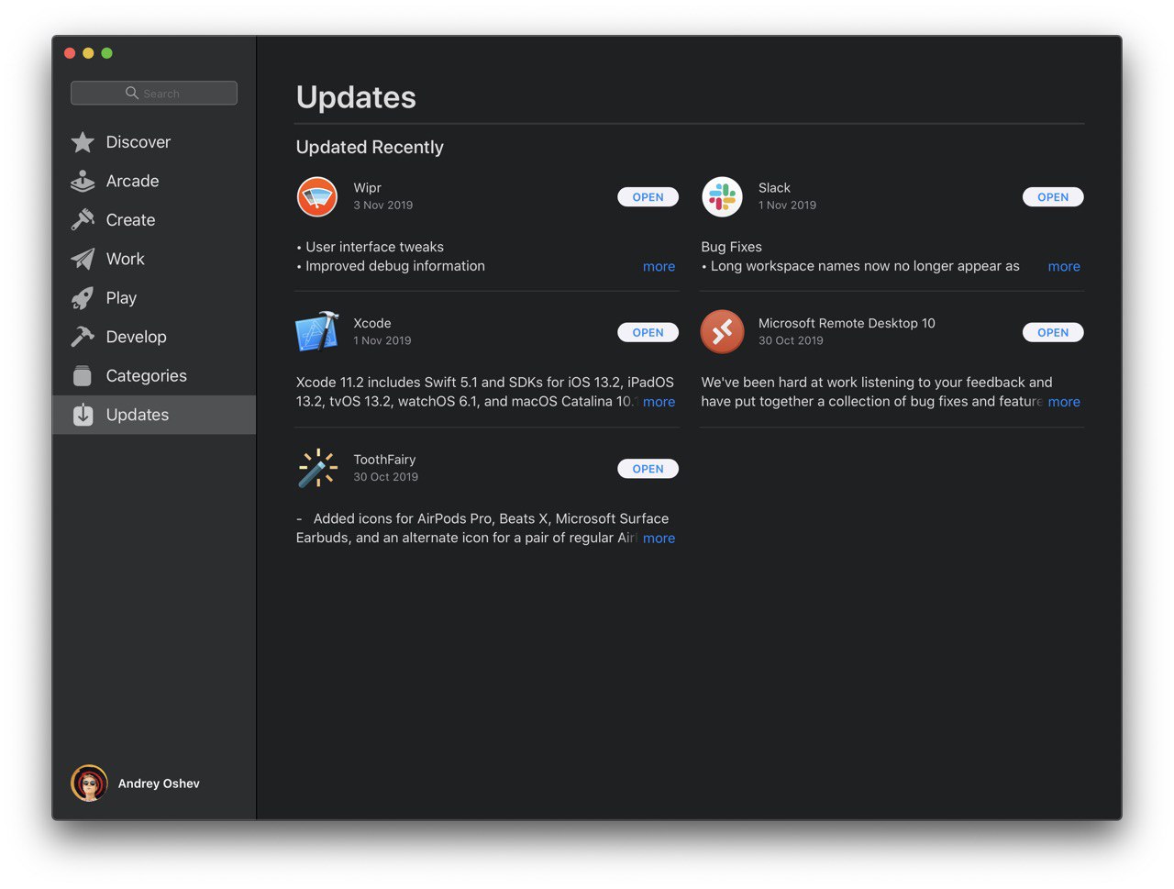Click the ToothFairy app title

(x=384, y=460)
